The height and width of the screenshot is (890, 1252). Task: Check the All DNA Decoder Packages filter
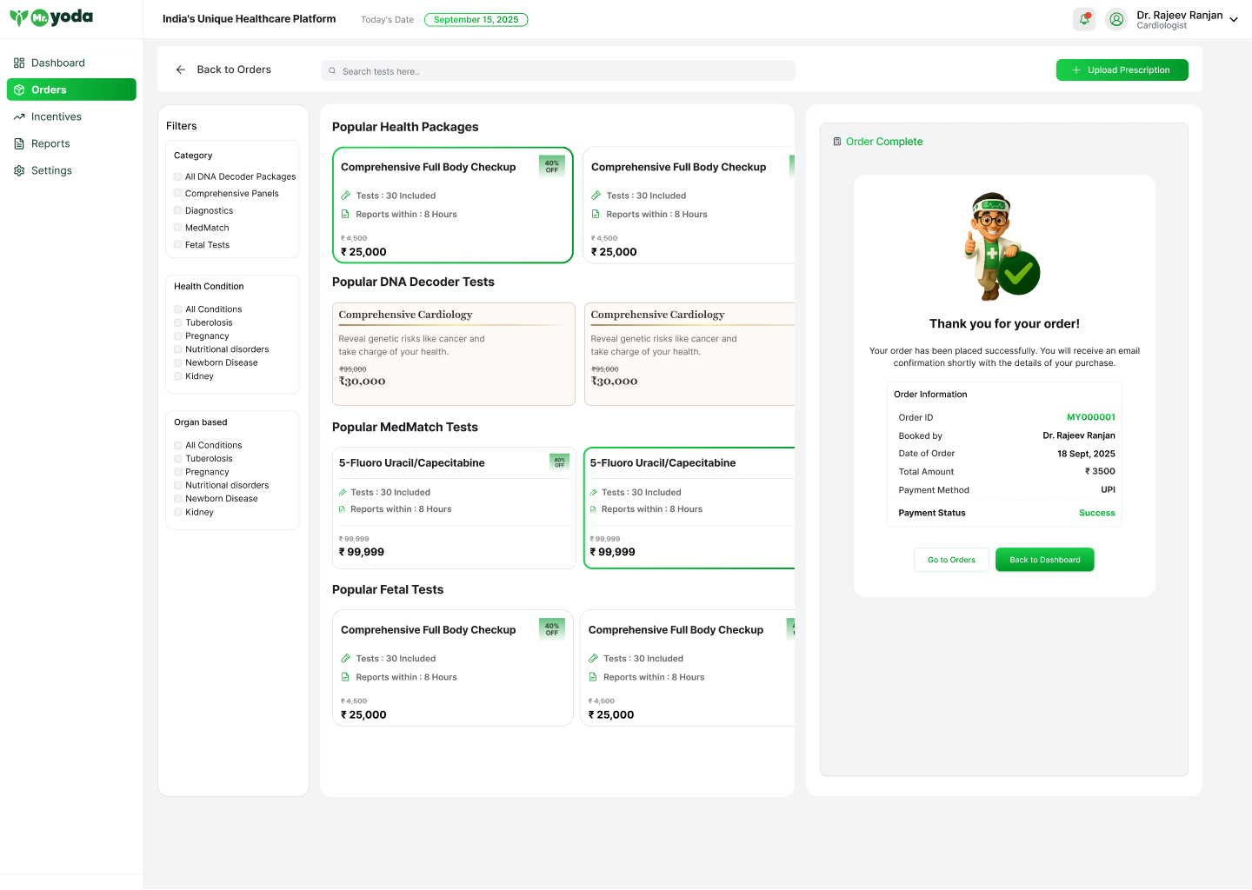(178, 176)
